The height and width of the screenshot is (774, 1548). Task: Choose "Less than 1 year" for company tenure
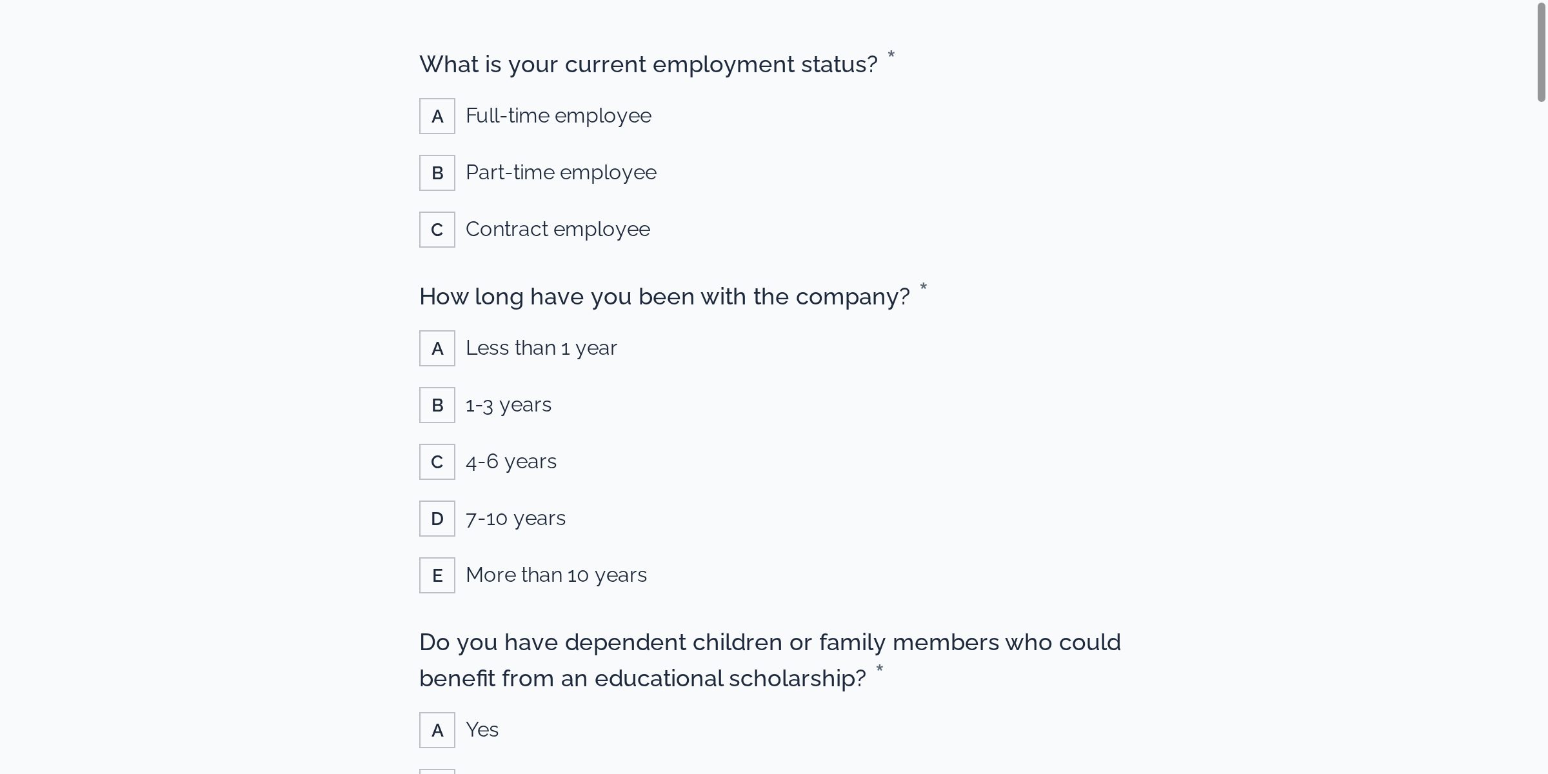click(x=541, y=348)
